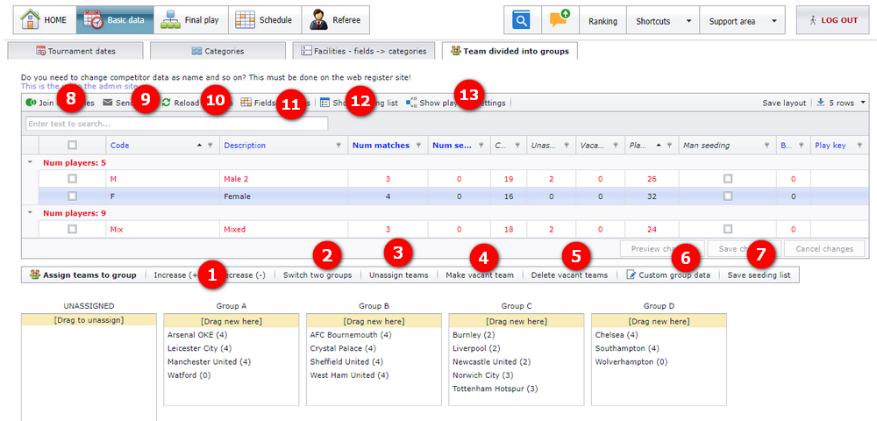Screen dimensions: 877x421
Task: Click Delete vacant teams
Action: [x=569, y=275]
